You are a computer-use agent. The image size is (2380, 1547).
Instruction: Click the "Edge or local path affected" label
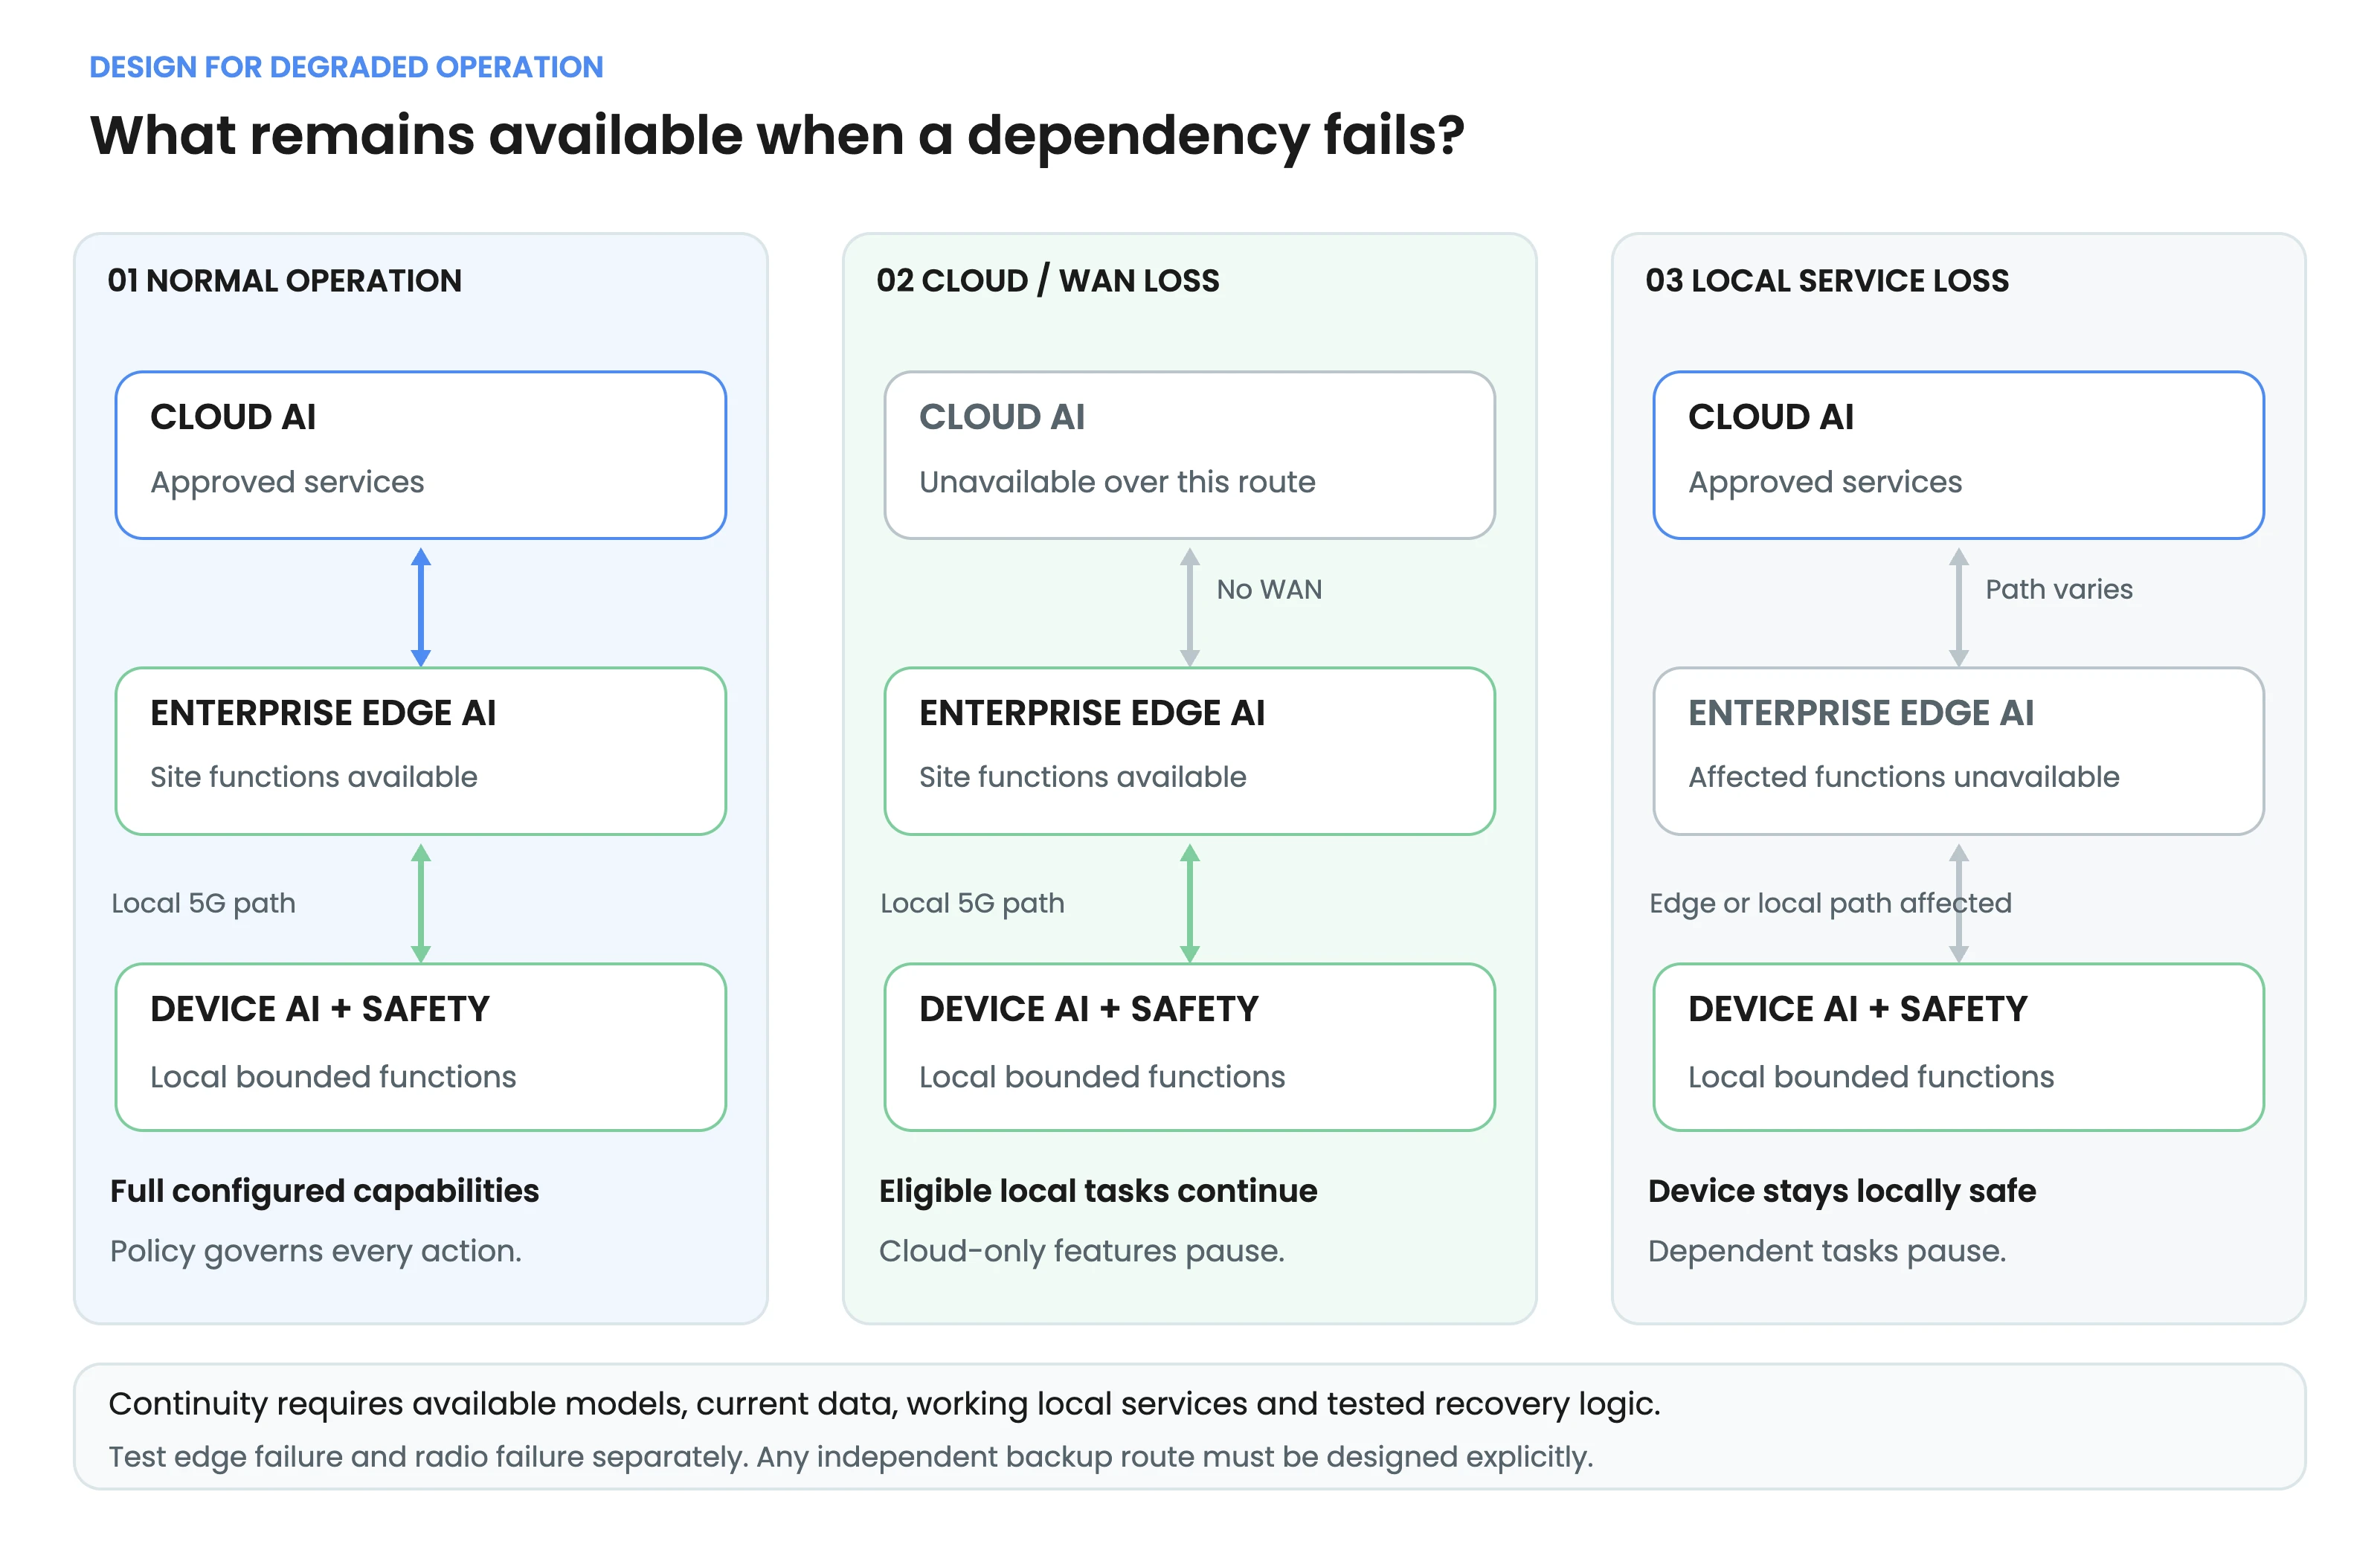(x=1830, y=903)
